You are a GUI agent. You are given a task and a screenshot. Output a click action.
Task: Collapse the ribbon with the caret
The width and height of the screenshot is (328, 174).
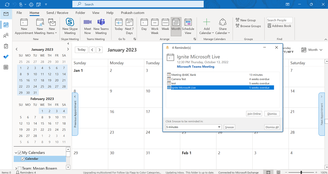326,39
